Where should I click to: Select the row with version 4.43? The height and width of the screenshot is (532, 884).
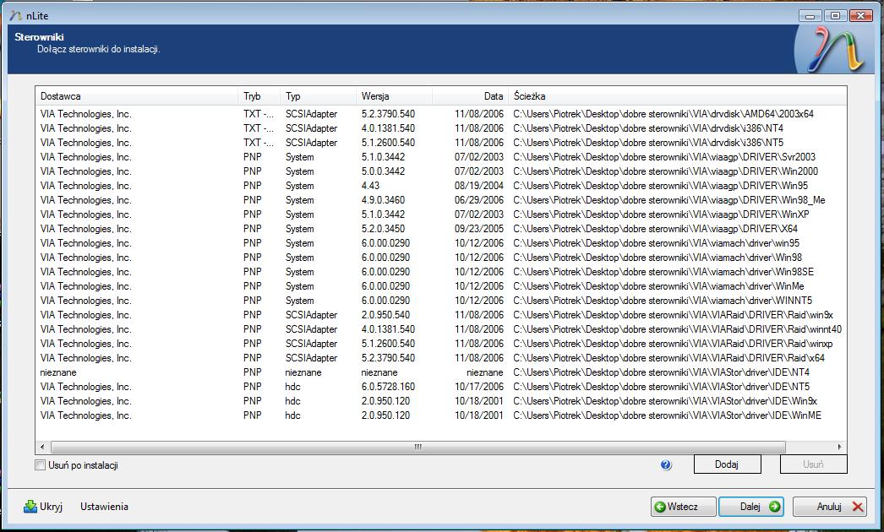(x=441, y=186)
